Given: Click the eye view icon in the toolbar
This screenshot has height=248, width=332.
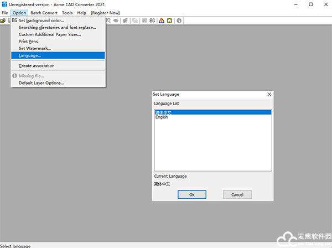Looking at the screenshot, I should click(x=116, y=20).
